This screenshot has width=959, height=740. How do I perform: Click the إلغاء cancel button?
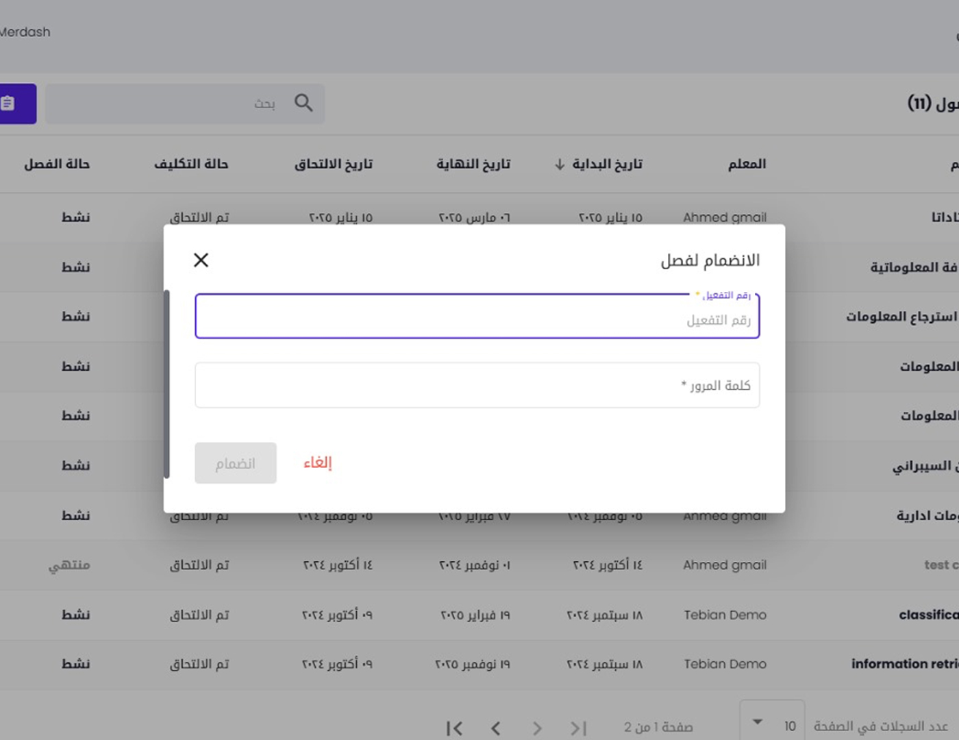(318, 463)
